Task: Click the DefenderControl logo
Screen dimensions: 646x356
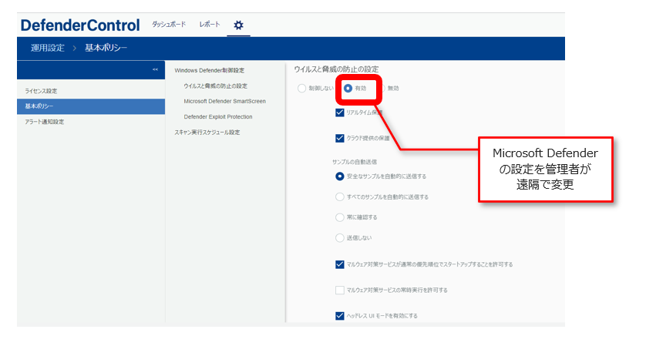Action: [x=80, y=25]
